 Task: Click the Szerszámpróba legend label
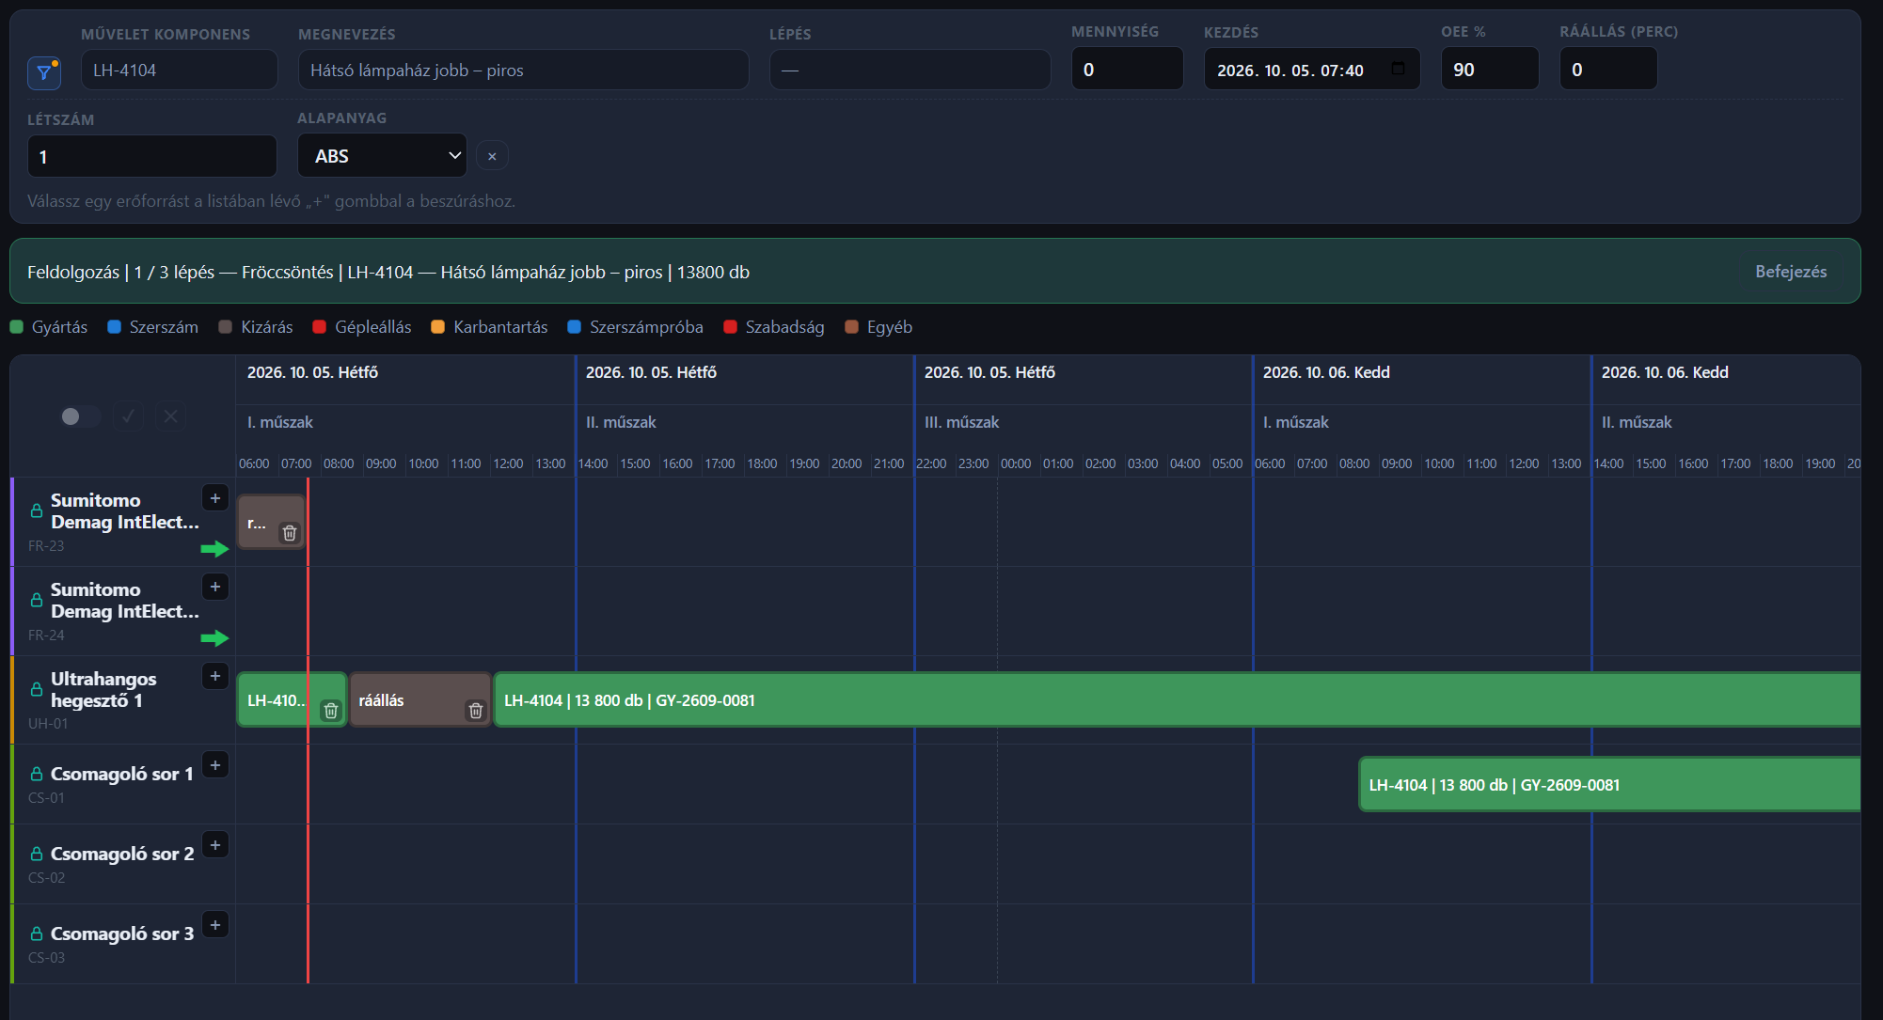[646, 327]
